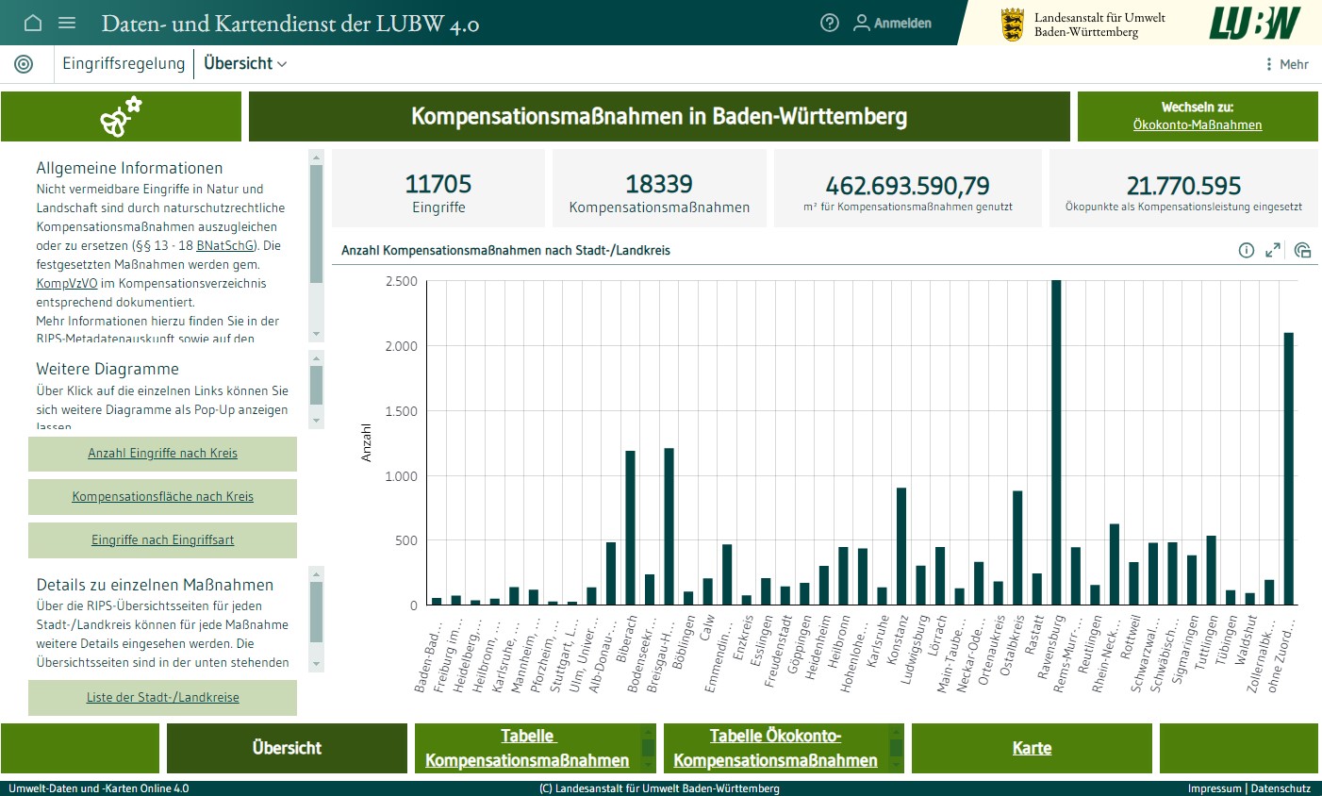Open the Mehr options menu
The width and height of the screenshot is (1322, 796).
(1287, 64)
